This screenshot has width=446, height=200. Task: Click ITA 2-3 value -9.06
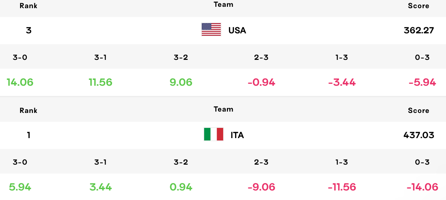pyautogui.click(x=261, y=187)
